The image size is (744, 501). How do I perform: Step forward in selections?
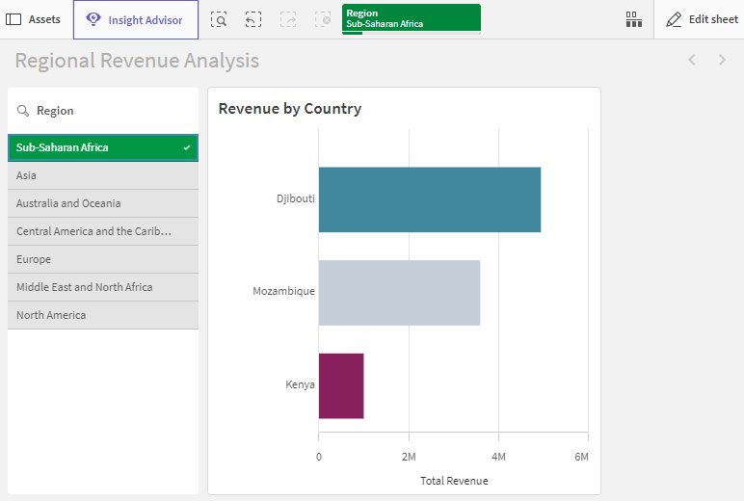click(288, 20)
